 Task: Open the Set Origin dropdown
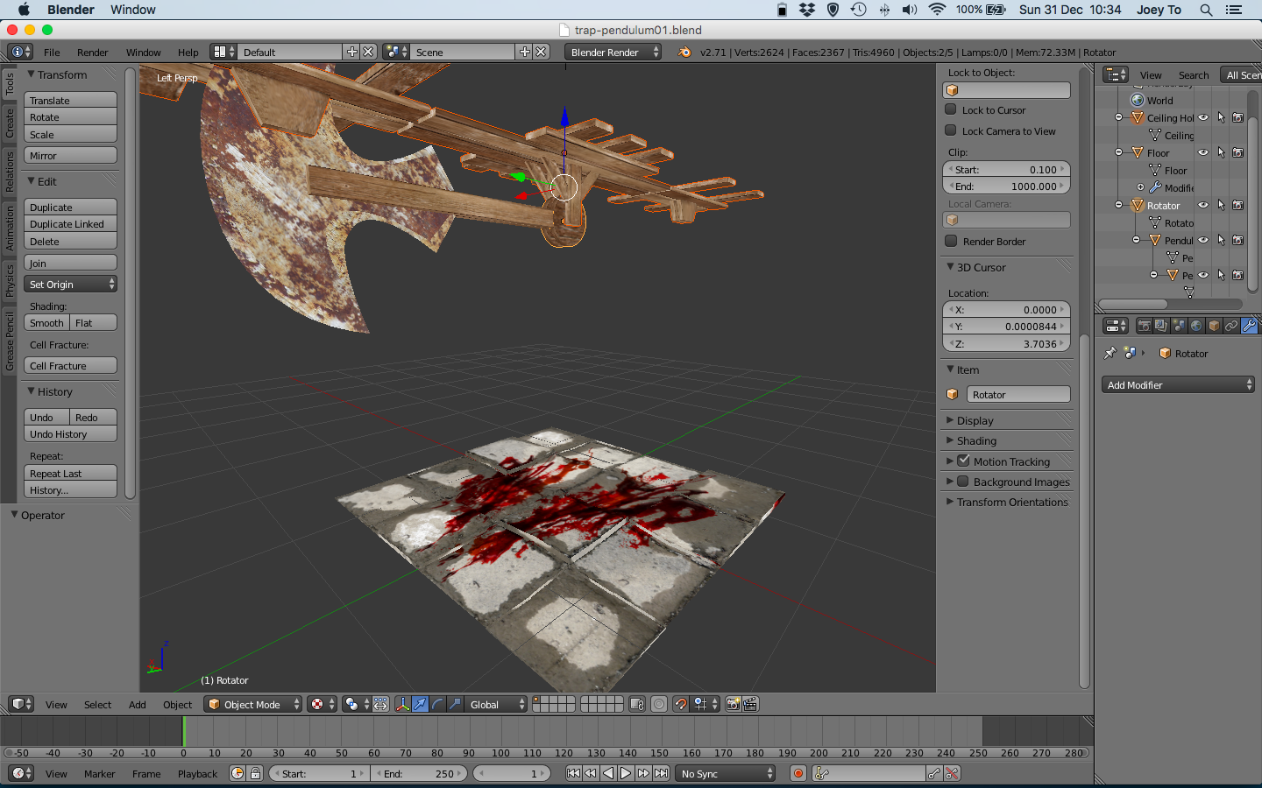[x=70, y=284]
